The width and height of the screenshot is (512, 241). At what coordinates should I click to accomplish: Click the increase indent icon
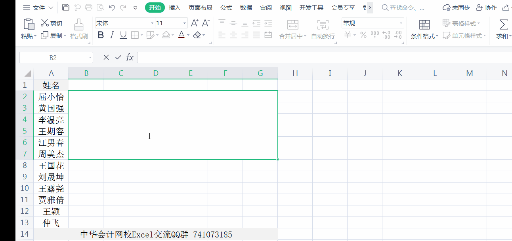click(x=268, y=23)
